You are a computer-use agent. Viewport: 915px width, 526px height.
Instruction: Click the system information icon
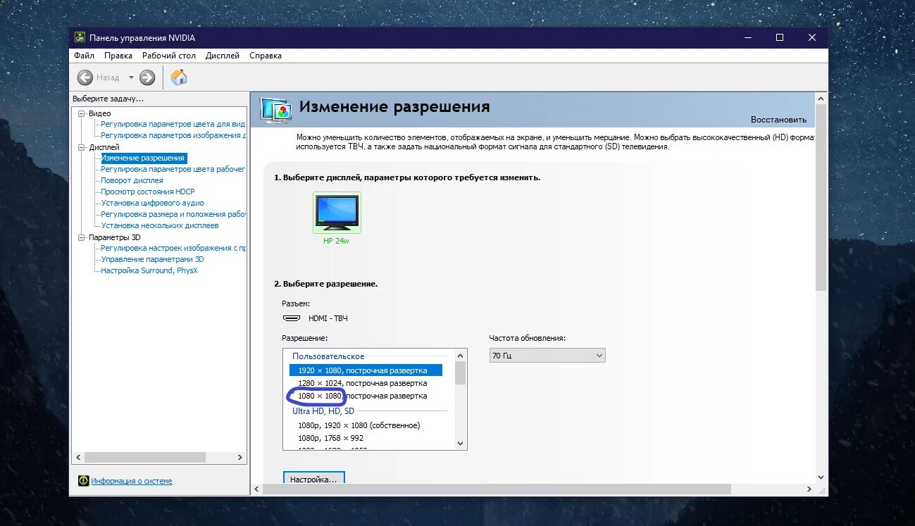pos(83,481)
